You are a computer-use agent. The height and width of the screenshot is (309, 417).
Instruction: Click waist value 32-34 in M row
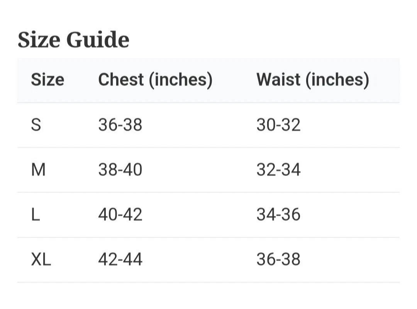click(x=278, y=170)
